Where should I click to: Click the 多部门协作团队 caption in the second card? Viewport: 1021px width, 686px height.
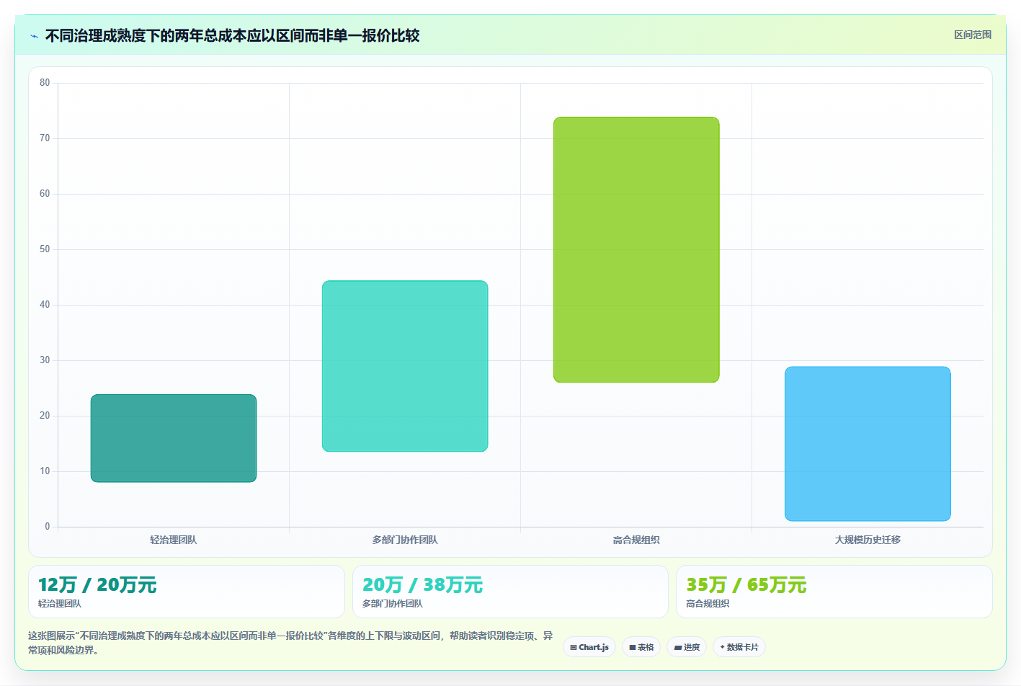click(393, 604)
